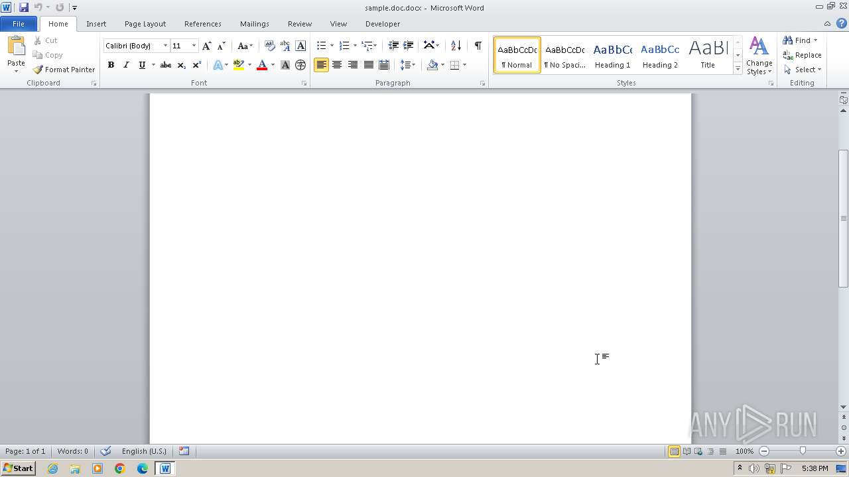Open the References tab
The width and height of the screenshot is (849, 477).
click(x=203, y=24)
